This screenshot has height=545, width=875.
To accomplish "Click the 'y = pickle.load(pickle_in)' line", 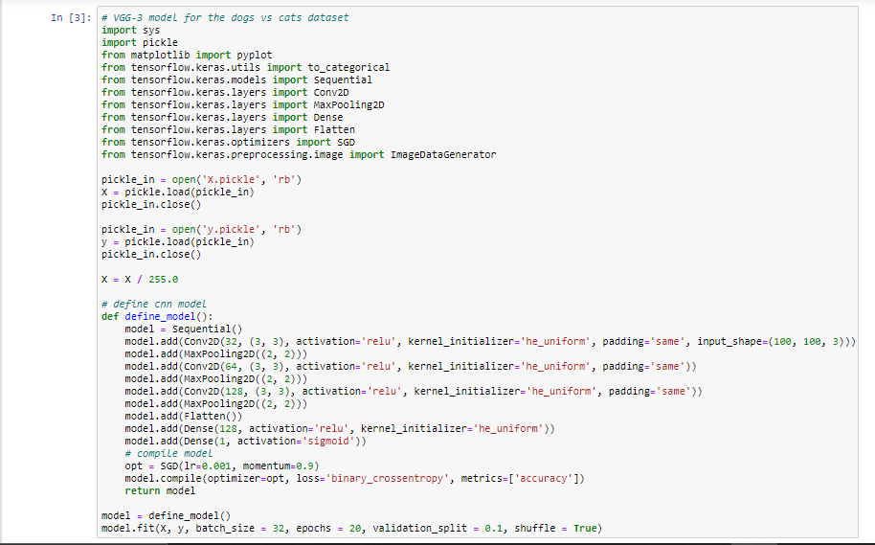I will click(178, 241).
